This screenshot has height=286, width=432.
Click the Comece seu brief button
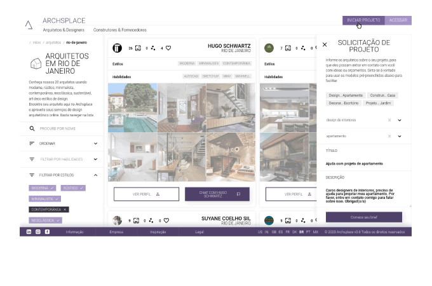[363, 217]
